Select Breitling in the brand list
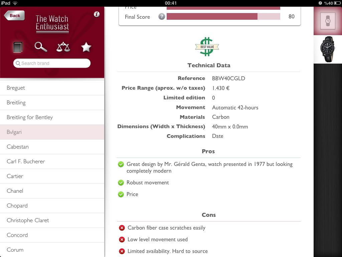This screenshot has width=342, height=257. tap(52, 103)
